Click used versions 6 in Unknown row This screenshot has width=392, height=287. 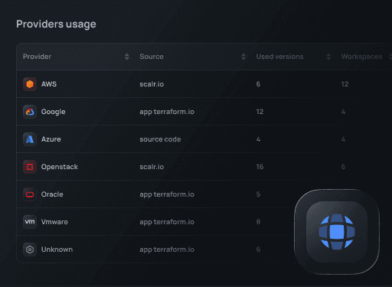[x=258, y=249]
